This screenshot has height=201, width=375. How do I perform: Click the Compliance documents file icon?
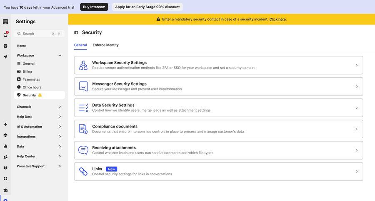click(x=83, y=129)
